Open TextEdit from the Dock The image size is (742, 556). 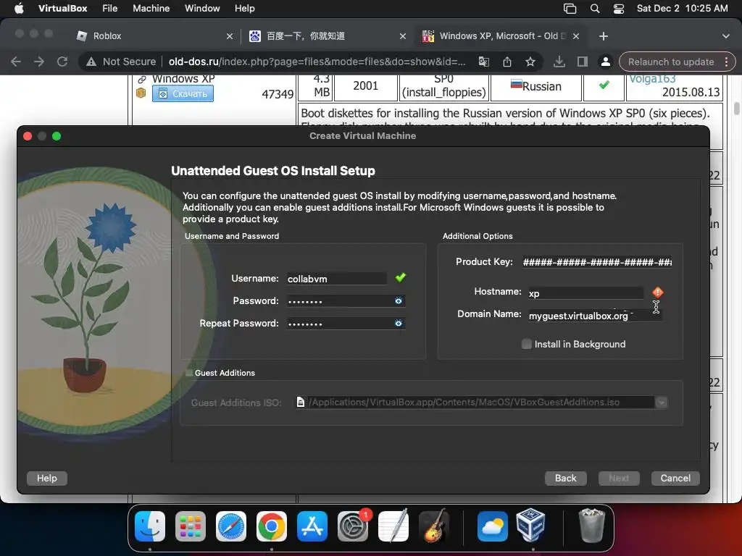pyautogui.click(x=393, y=526)
